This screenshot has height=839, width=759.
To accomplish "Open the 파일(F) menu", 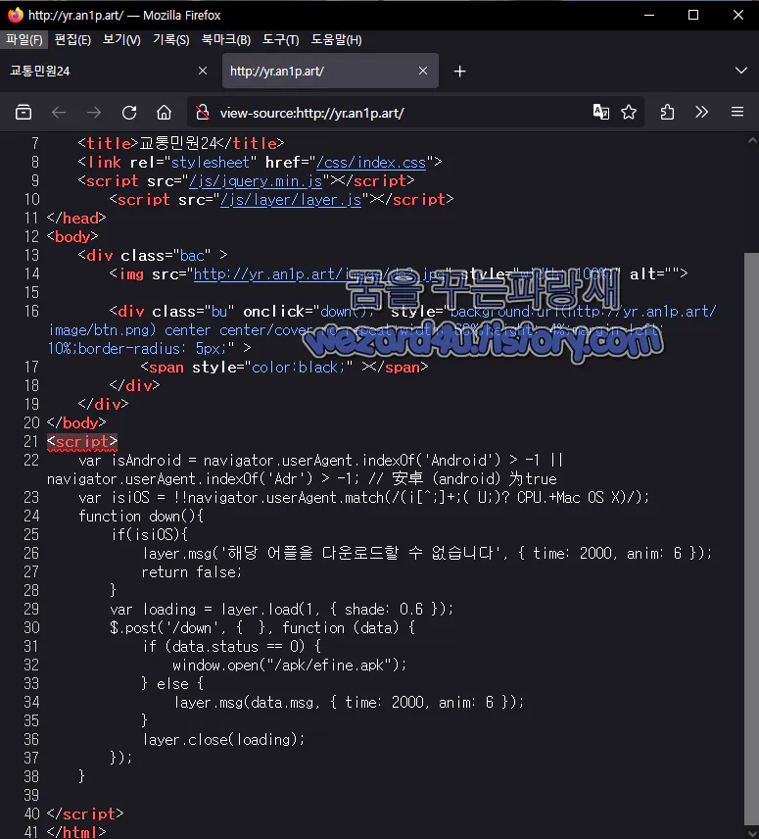I will pyautogui.click(x=24, y=39).
